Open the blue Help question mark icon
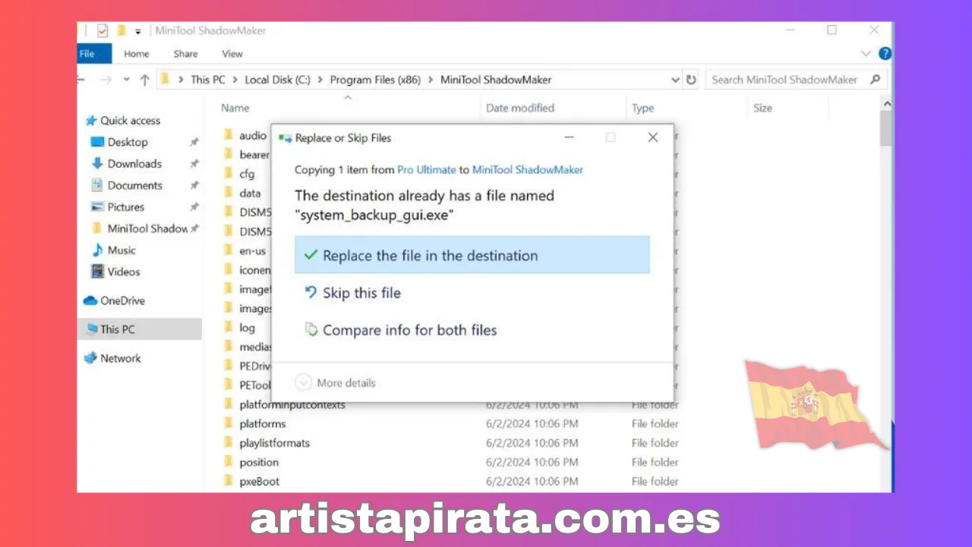Viewport: 972px width, 547px height. tap(885, 54)
